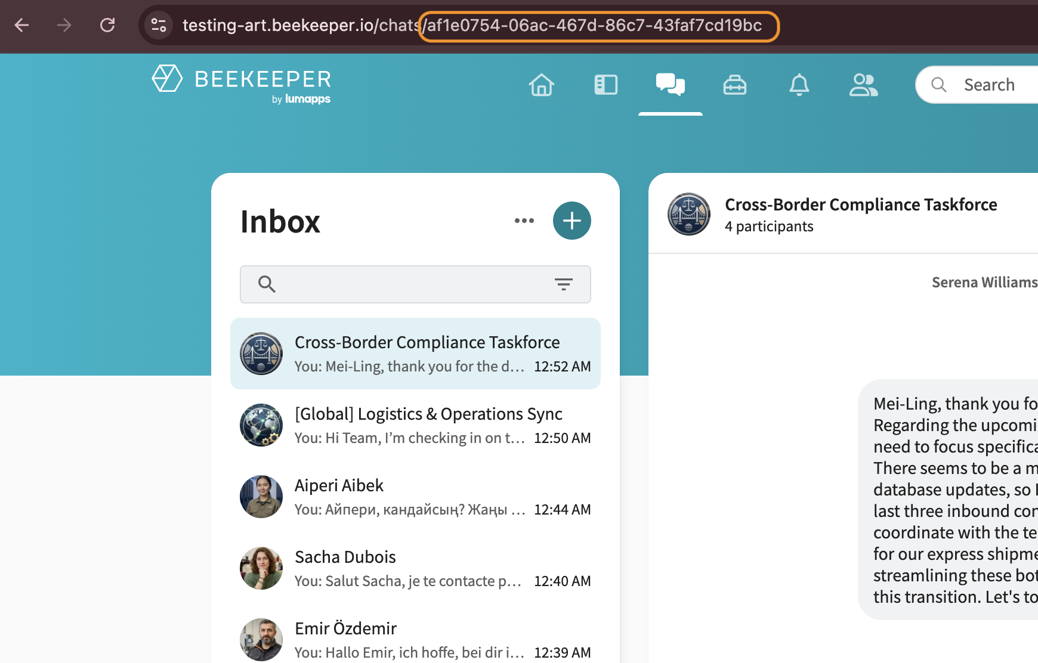Click the Beekeeper logo
This screenshot has width=1038, height=663.
pyautogui.click(x=242, y=84)
